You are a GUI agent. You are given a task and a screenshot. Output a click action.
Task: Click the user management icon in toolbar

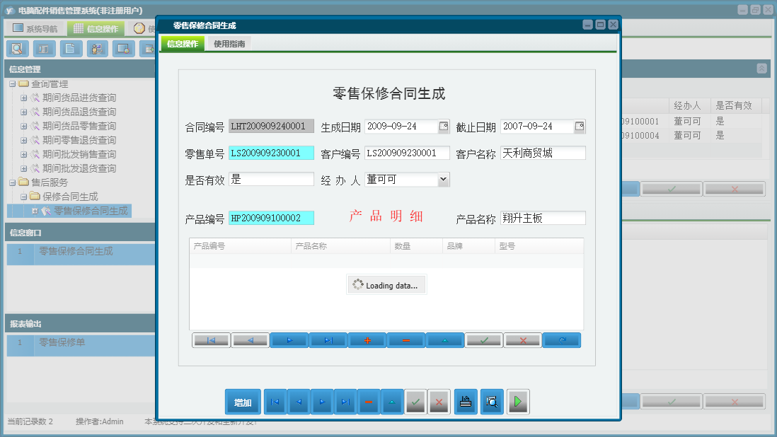point(97,49)
